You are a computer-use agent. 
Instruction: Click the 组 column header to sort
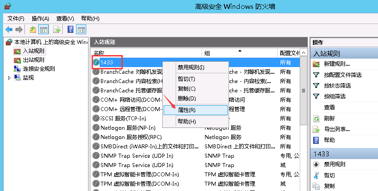pyautogui.click(x=240, y=53)
